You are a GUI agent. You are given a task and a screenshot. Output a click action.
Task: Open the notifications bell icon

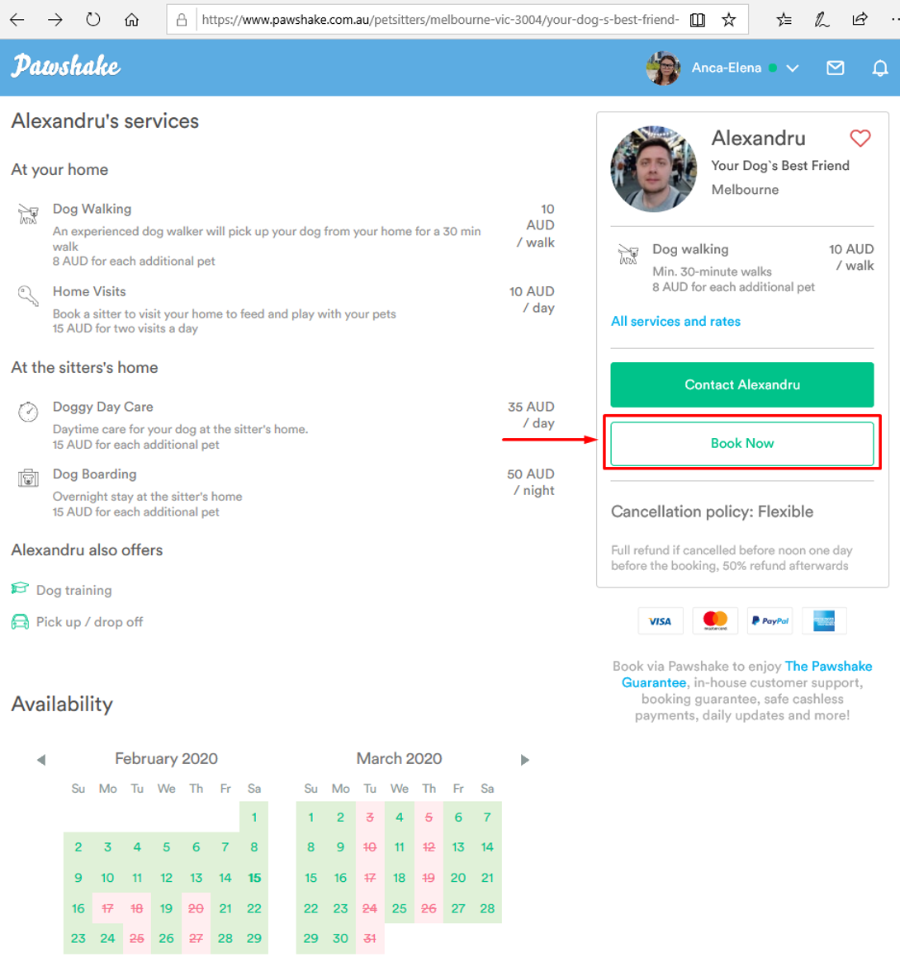880,68
